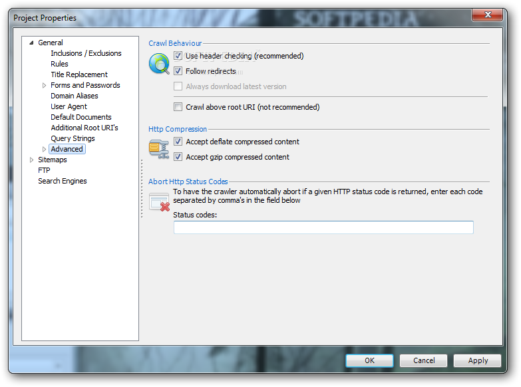Viewport: 521px width, 387px height.
Task: Open Query Strings settings
Action: tap(73, 138)
